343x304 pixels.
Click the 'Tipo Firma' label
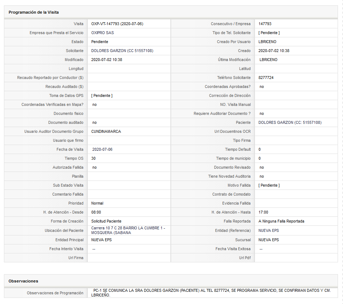242,141
